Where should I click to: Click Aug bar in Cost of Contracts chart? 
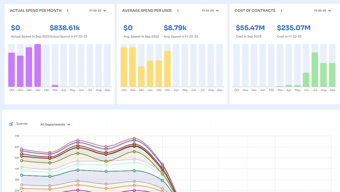323,75
